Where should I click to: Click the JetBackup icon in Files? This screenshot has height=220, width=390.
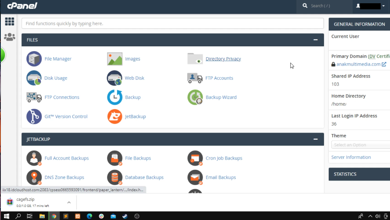point(115,116)
